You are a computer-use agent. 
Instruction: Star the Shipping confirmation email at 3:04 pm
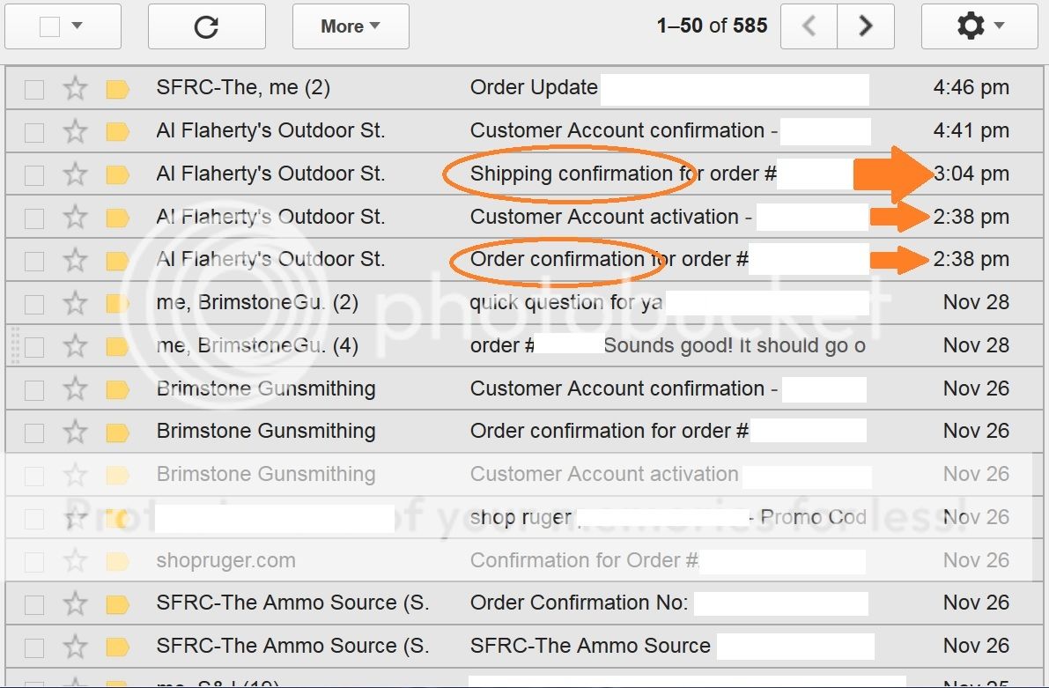(x=76, y=174)
